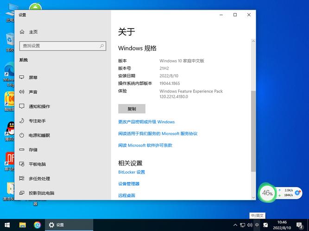The height and width of the screenshot is (231, 309).
Task: Select the 多任务处理 multitasking icon
Action: tap(22, 178)
